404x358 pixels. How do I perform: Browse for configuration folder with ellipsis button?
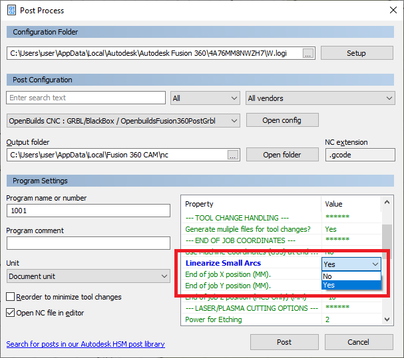click(307, 53)
